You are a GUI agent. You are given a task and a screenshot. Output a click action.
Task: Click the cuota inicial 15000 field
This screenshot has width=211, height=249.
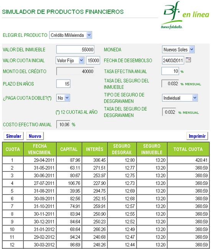tap(93, 60)
